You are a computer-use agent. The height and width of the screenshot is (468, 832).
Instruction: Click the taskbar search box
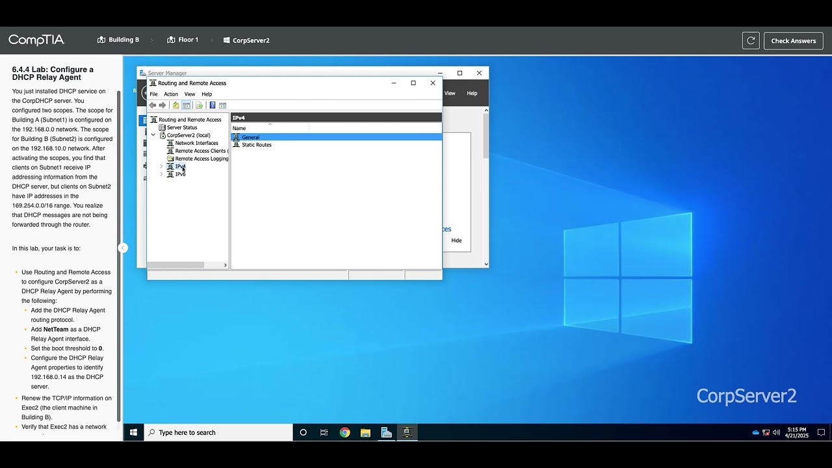218,432
